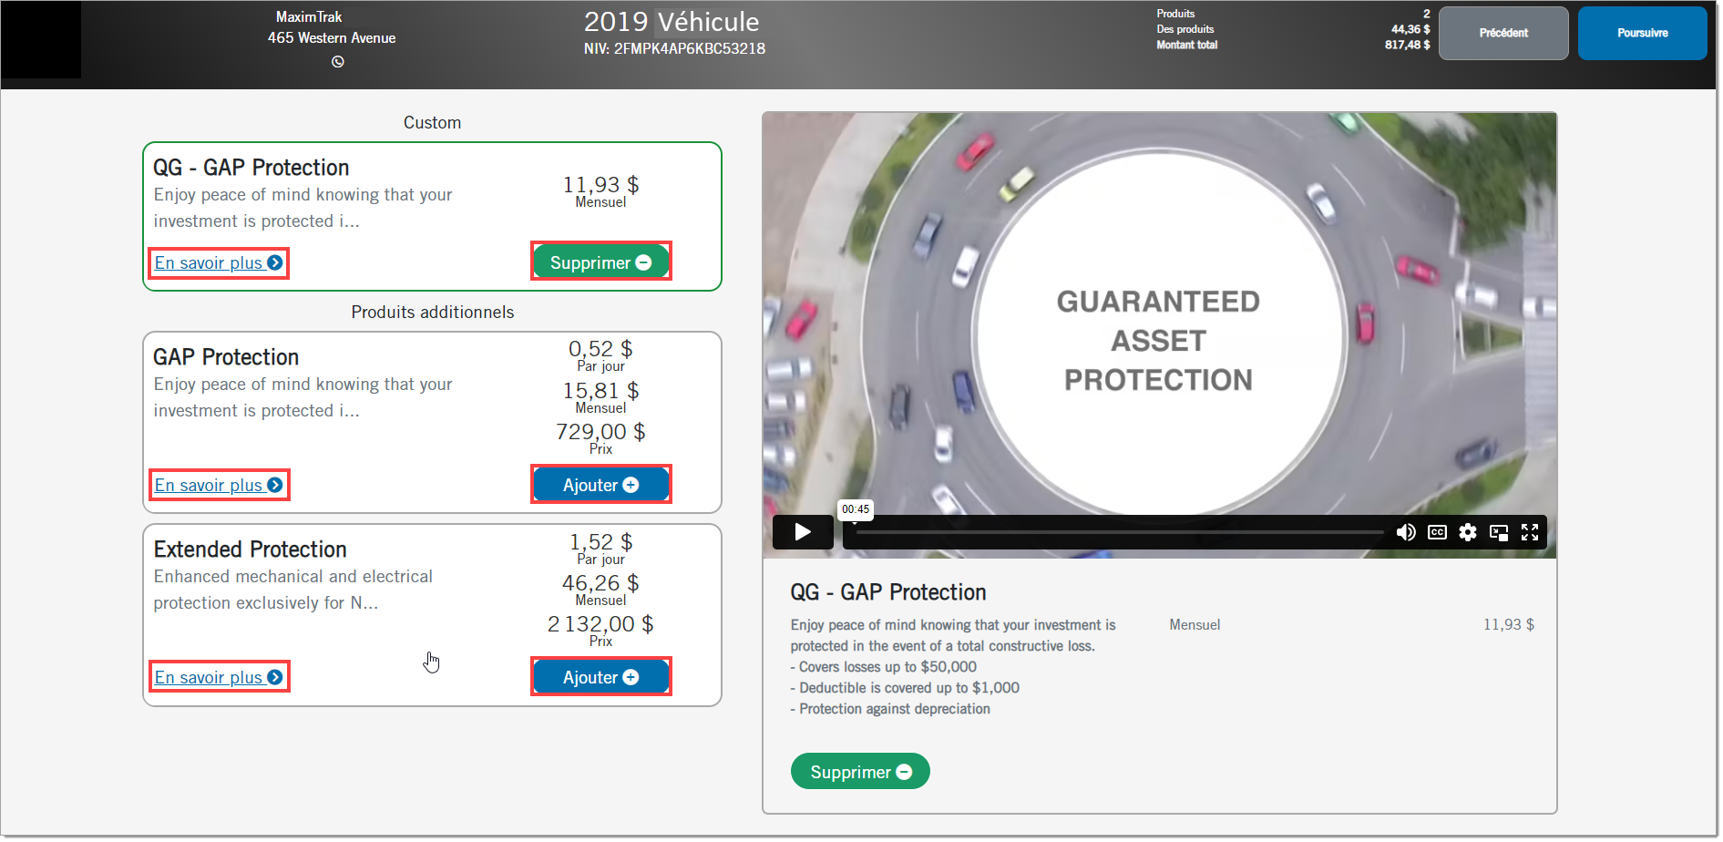Click the Produits additionnels heading
Screen dimensions: 1723x842
click(x=433, y=313)
